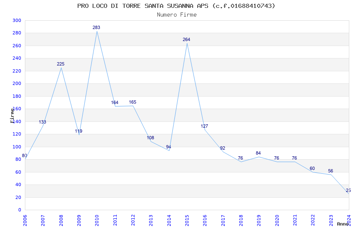Click data label 127 for year 2016
The image size is (353, 228).
(204, 126)
